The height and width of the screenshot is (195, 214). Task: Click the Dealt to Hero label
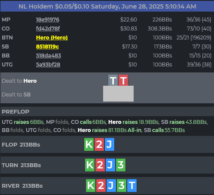click(x=19, y=81)
